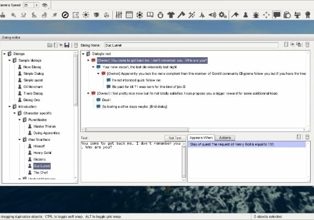Increase camera speed with the arrow

pyautogui.click(x=36, y=5)
